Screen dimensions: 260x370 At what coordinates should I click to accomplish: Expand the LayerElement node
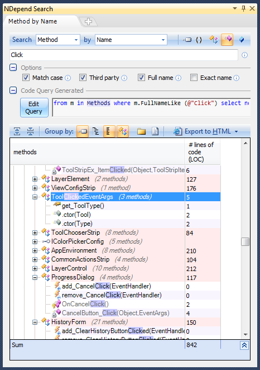[35, 179]
